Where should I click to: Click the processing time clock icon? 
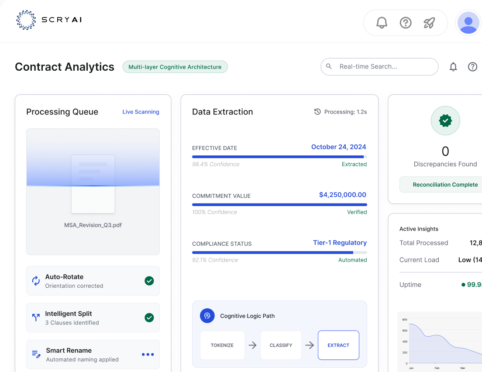[317, 112]
